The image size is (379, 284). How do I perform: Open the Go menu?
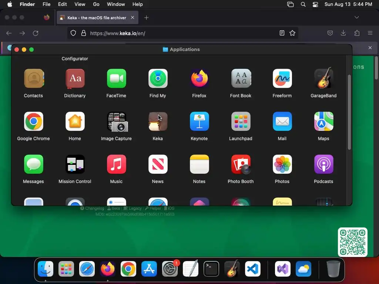point(96,4)
